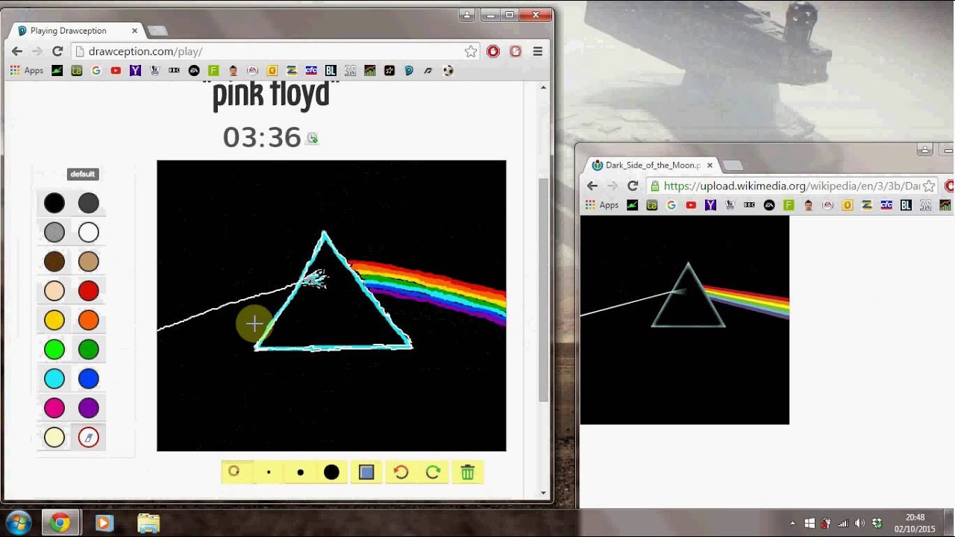Open the Windows Start menu
955x537 pixels.
pos(18,522)
